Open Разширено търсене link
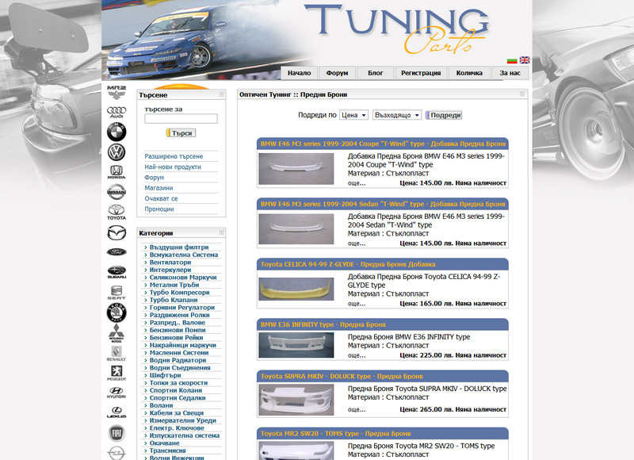The image size is (634, 460). (x=174, y=156)
